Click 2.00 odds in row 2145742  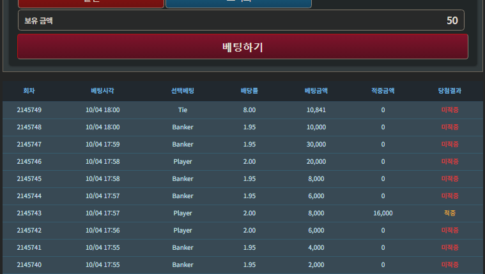click(249, 231)
